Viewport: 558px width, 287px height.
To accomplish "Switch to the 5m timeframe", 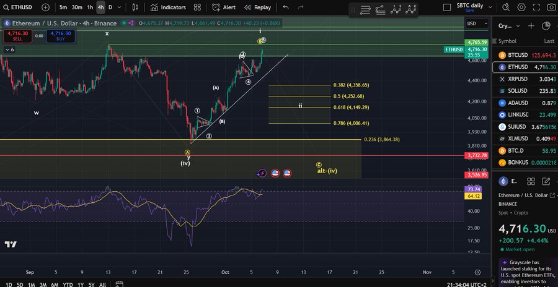I will (63, 7).
